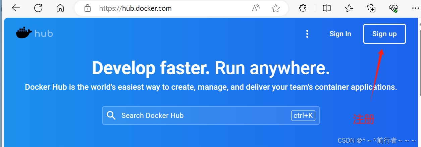421x147 pixels.
Task: Open Read aloud in address bar
Action: [x=256, y=8]
